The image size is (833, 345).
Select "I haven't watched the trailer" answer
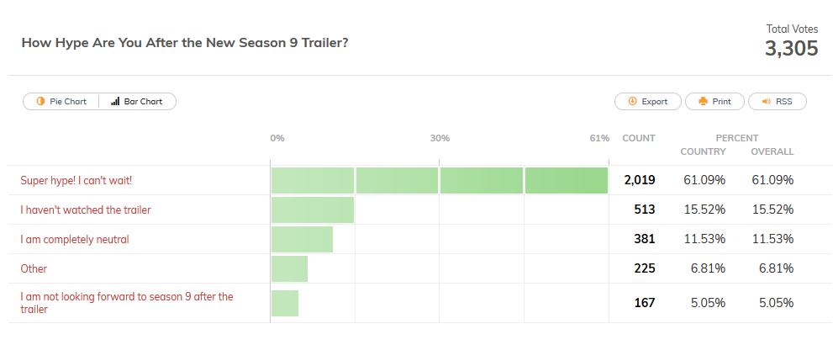pos(85,210)
